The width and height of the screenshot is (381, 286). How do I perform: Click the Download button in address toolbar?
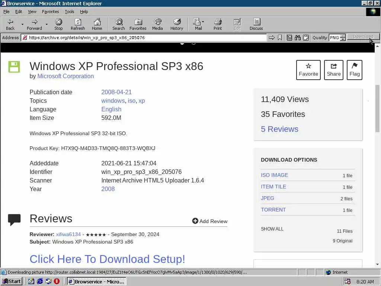(363, 37)
